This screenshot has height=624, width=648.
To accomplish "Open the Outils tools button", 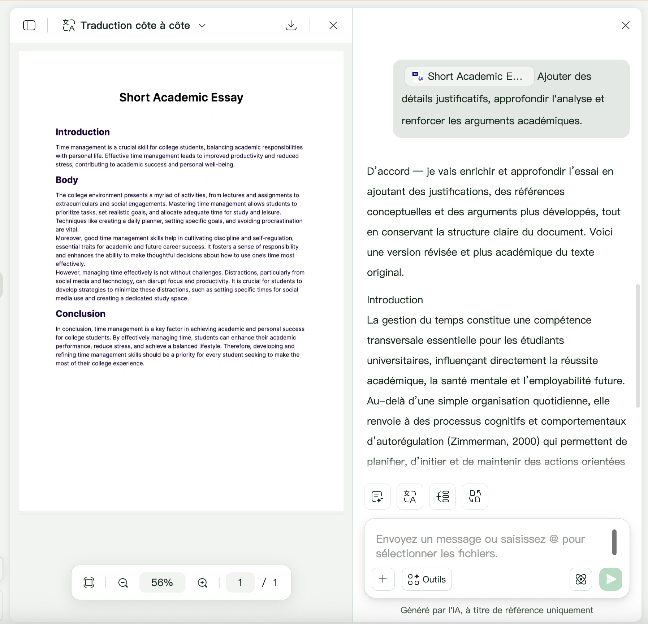I will tap(427, 579).
